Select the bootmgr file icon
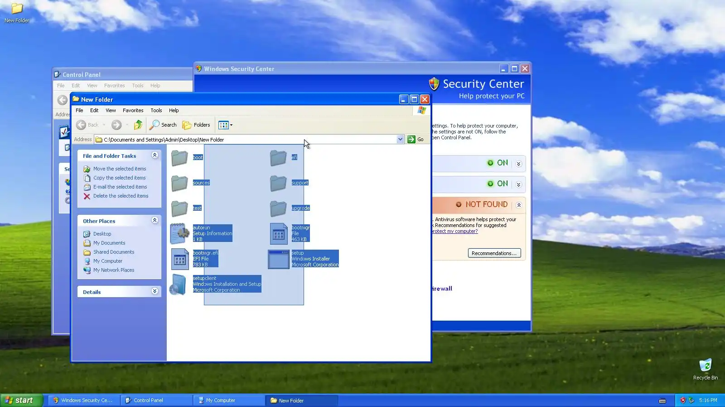Image resolution: width=725 pixels, height=407 pixels. [279, 233]
